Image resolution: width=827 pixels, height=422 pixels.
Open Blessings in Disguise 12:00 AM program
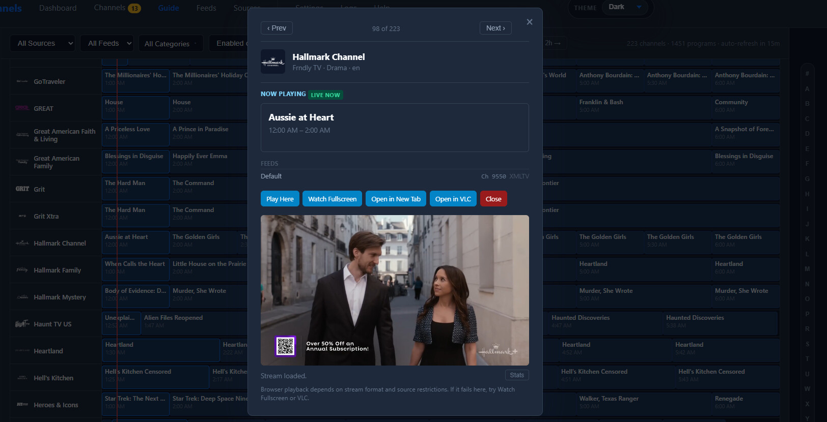tap(135, 162)
